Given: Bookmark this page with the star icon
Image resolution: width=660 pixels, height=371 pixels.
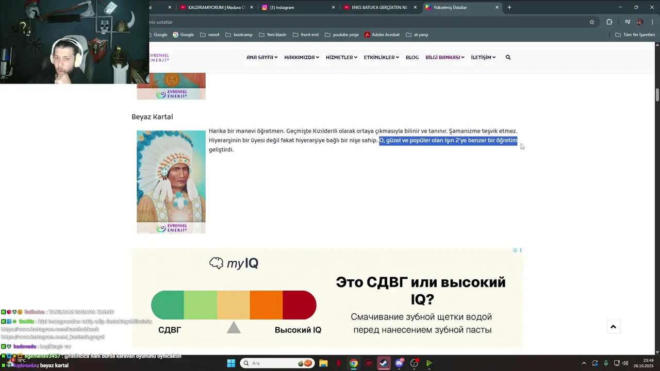Looking at the screenshot, I should click(x=592, y=22).
